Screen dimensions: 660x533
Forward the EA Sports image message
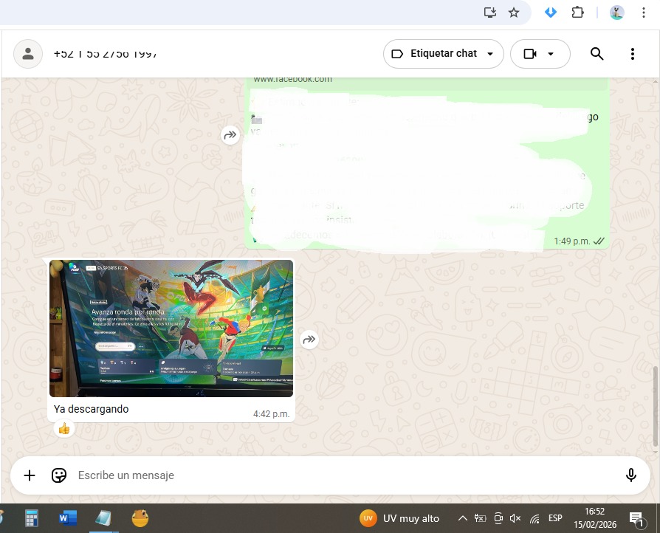pyautogui.click(x=309, y=340)
